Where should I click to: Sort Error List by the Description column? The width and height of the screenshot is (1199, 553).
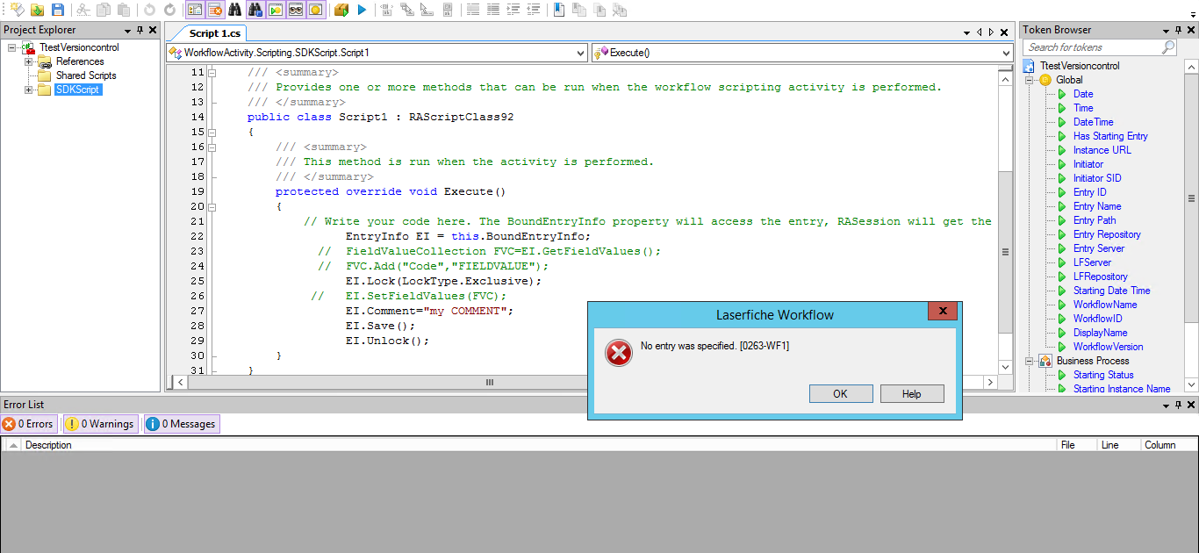(538, 445)
